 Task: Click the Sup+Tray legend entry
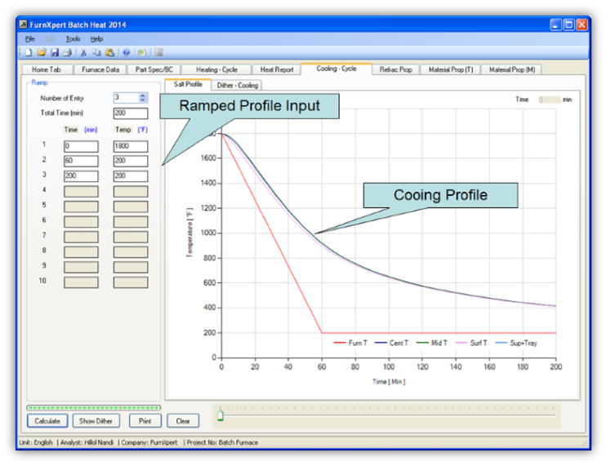516,343
